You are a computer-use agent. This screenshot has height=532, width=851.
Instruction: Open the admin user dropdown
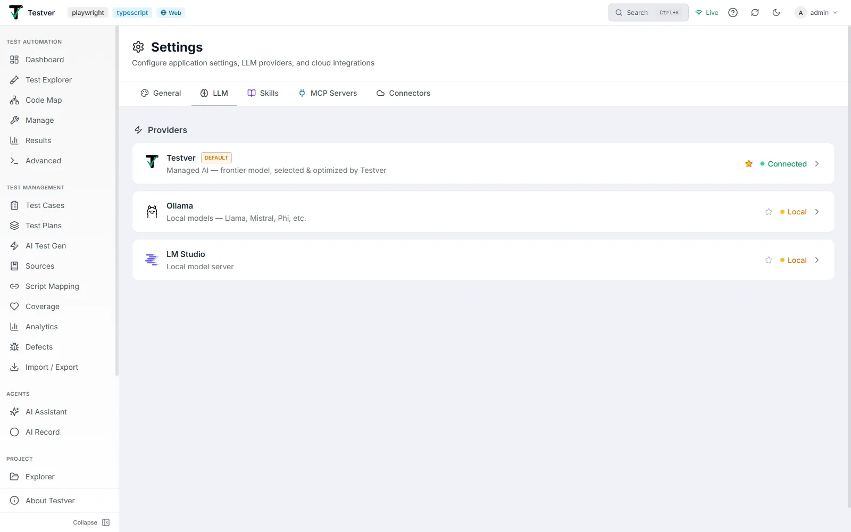pyautogui.click(x=816, y=13)
